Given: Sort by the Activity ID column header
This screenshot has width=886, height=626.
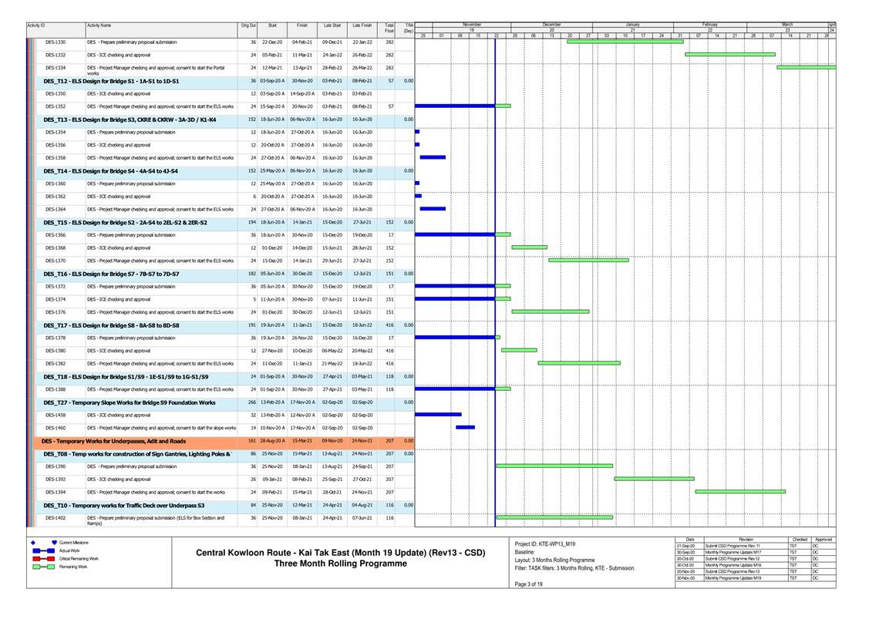Looking at the screenshot, I should (36, 26).
